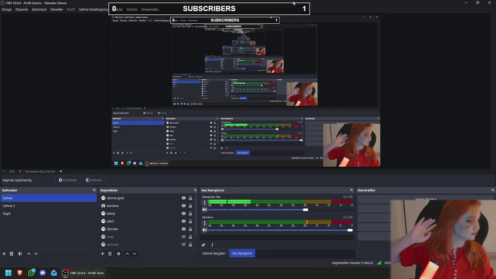This screenshot has width=496, height=279.
Task: Zoom in preview with plus icon
Action: click(x=20, y=171)
